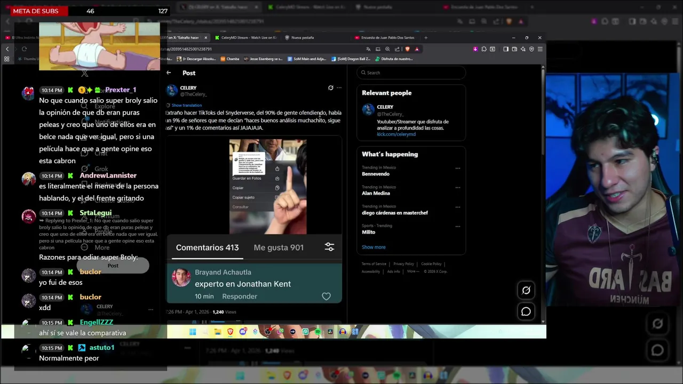Close the CELERY on X tab

click(205, 38)
